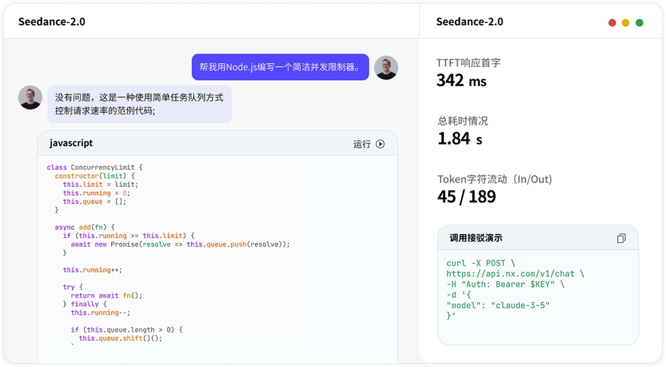
Task: Copy the curl snippet using copy icon
Action: click(621, 238)
